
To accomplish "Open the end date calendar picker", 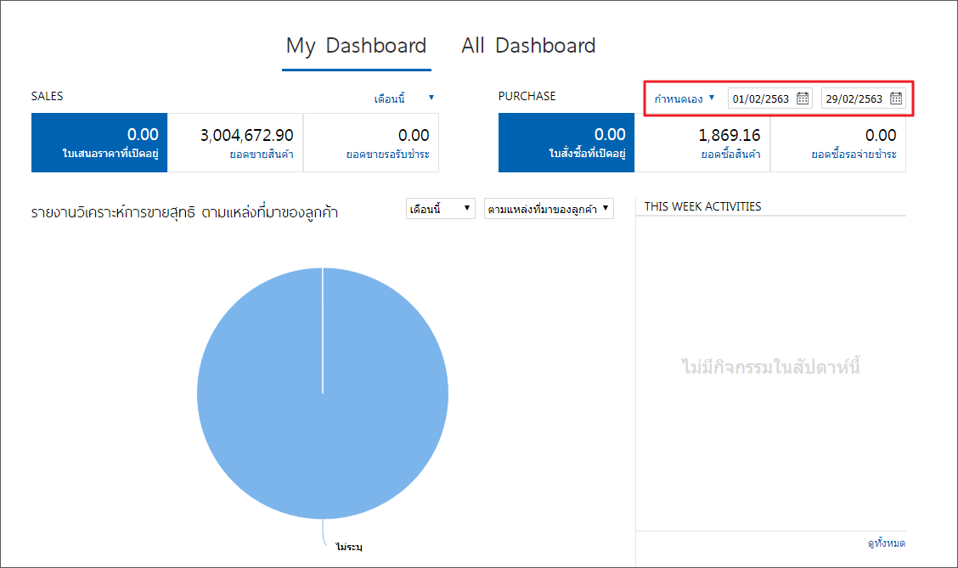I will click(896, 98).
